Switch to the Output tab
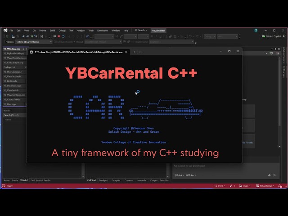The image size is (288, 216). 154,180
